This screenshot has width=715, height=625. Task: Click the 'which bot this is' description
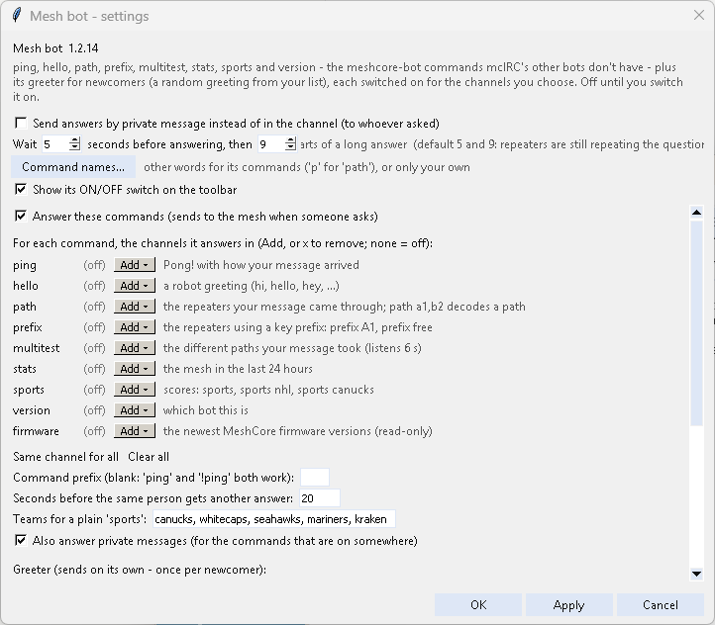tap(206, 410)
